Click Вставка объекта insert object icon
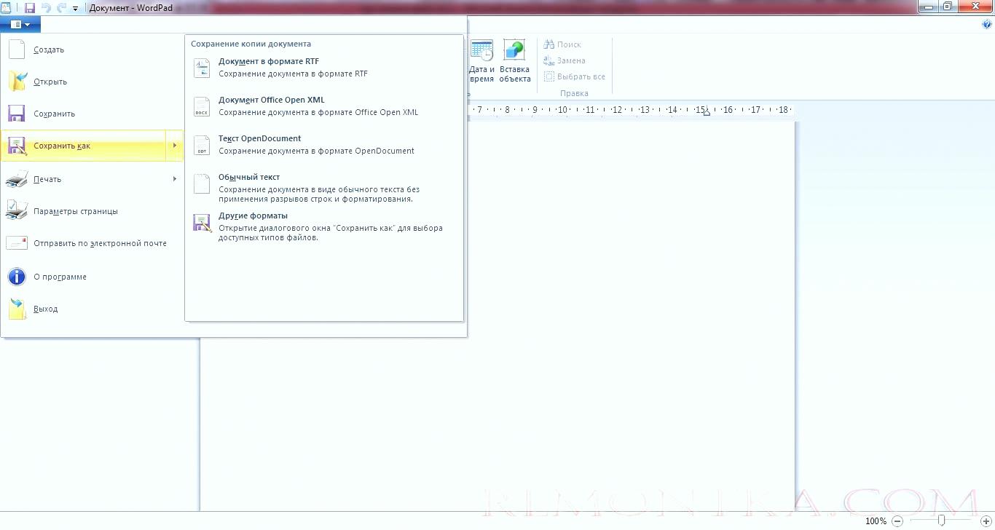Viewport: 995px width, 530px height. pos(514,61)
